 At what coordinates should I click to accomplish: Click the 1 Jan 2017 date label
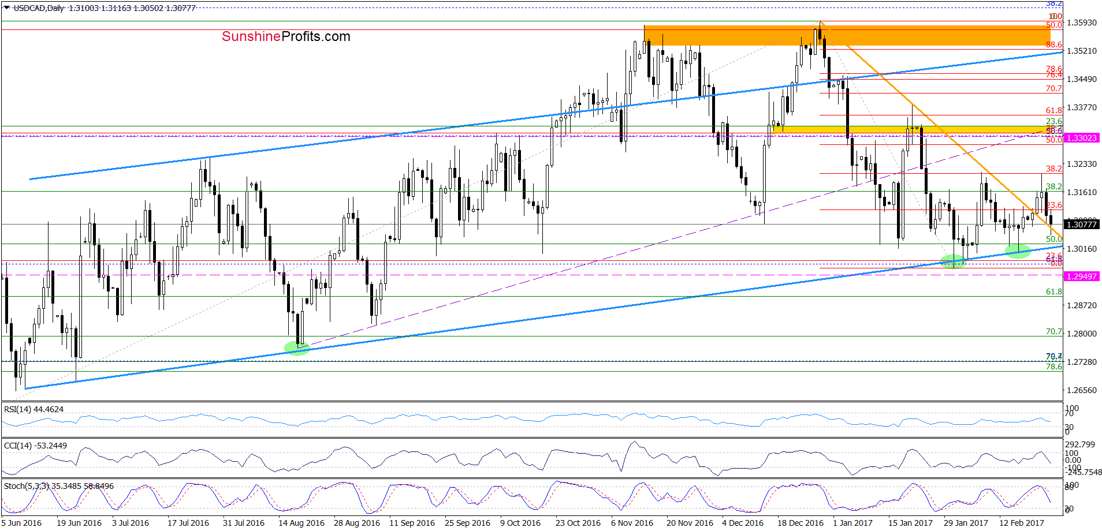852,523
